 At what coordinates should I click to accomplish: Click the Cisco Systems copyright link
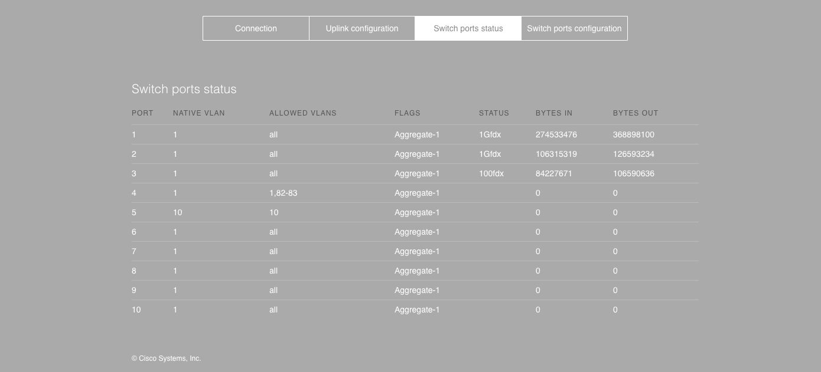[x=166, y=358]
